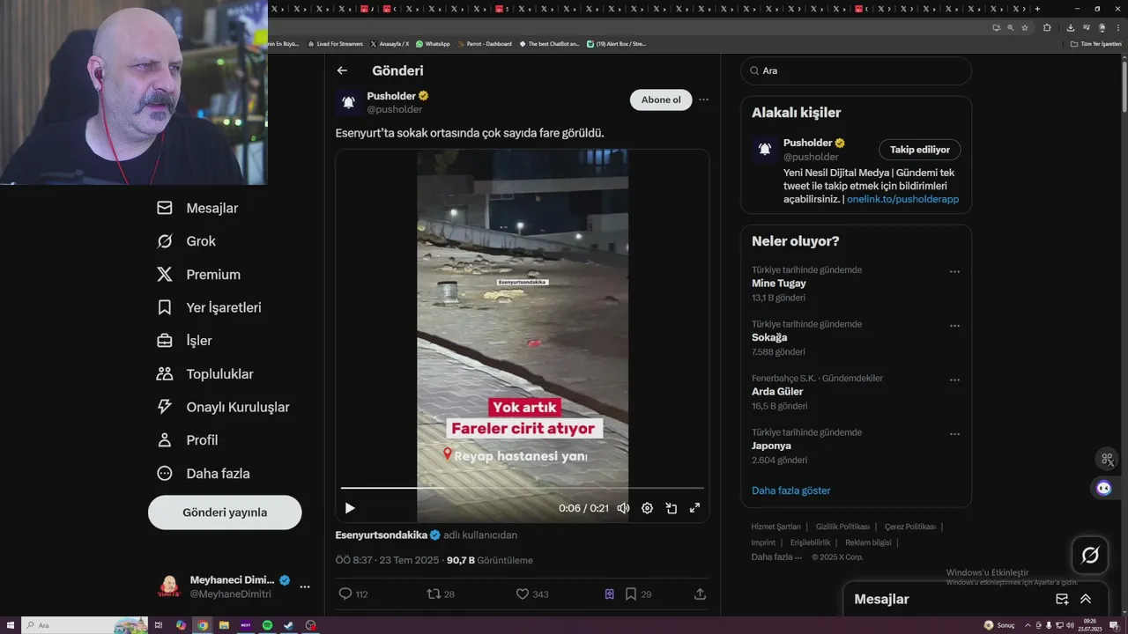1128x634 pixels.
Task: Mute the video volume
Action: coord(623,508)
